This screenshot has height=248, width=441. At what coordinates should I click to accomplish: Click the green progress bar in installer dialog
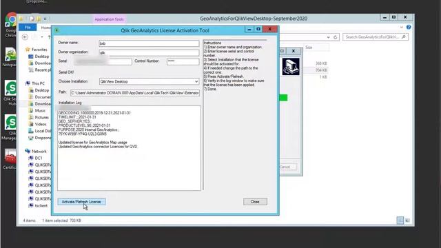point(283,98)
